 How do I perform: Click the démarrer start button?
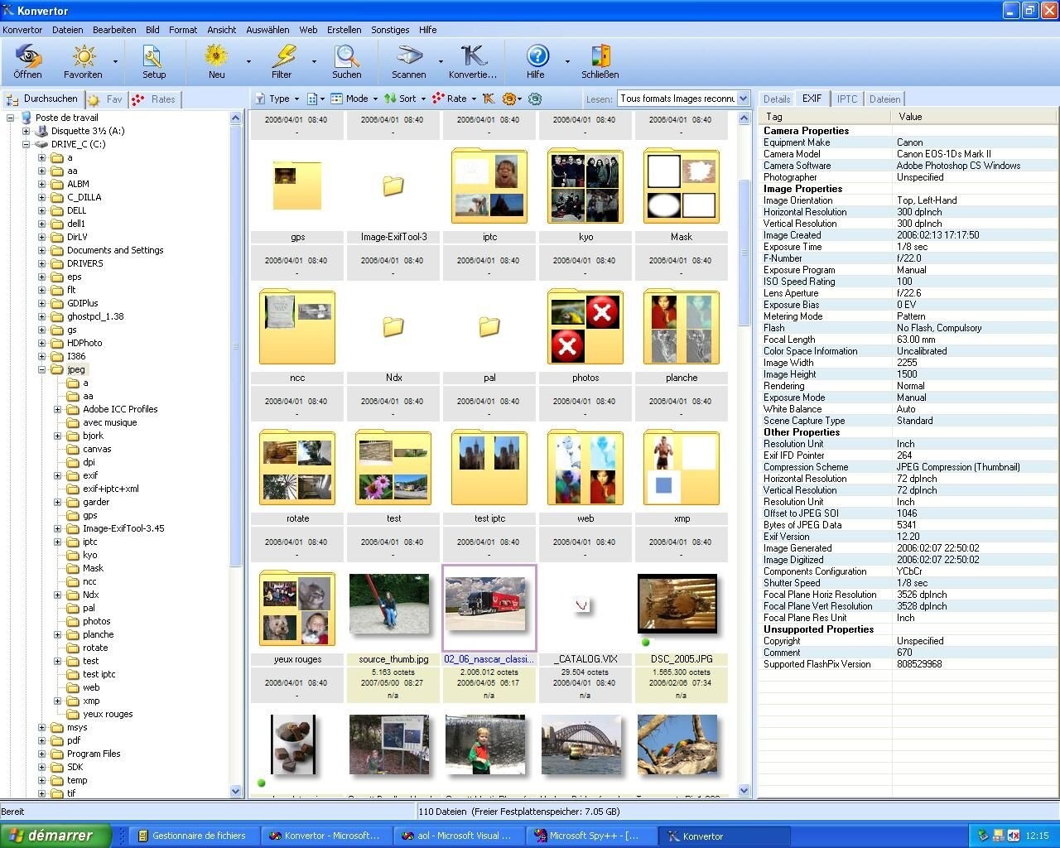click(x=55, y=836)
